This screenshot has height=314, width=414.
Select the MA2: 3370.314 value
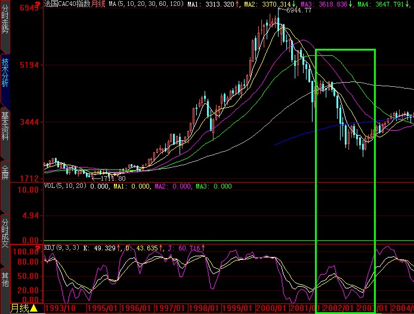pyautogui.click(x=270, y=4)
